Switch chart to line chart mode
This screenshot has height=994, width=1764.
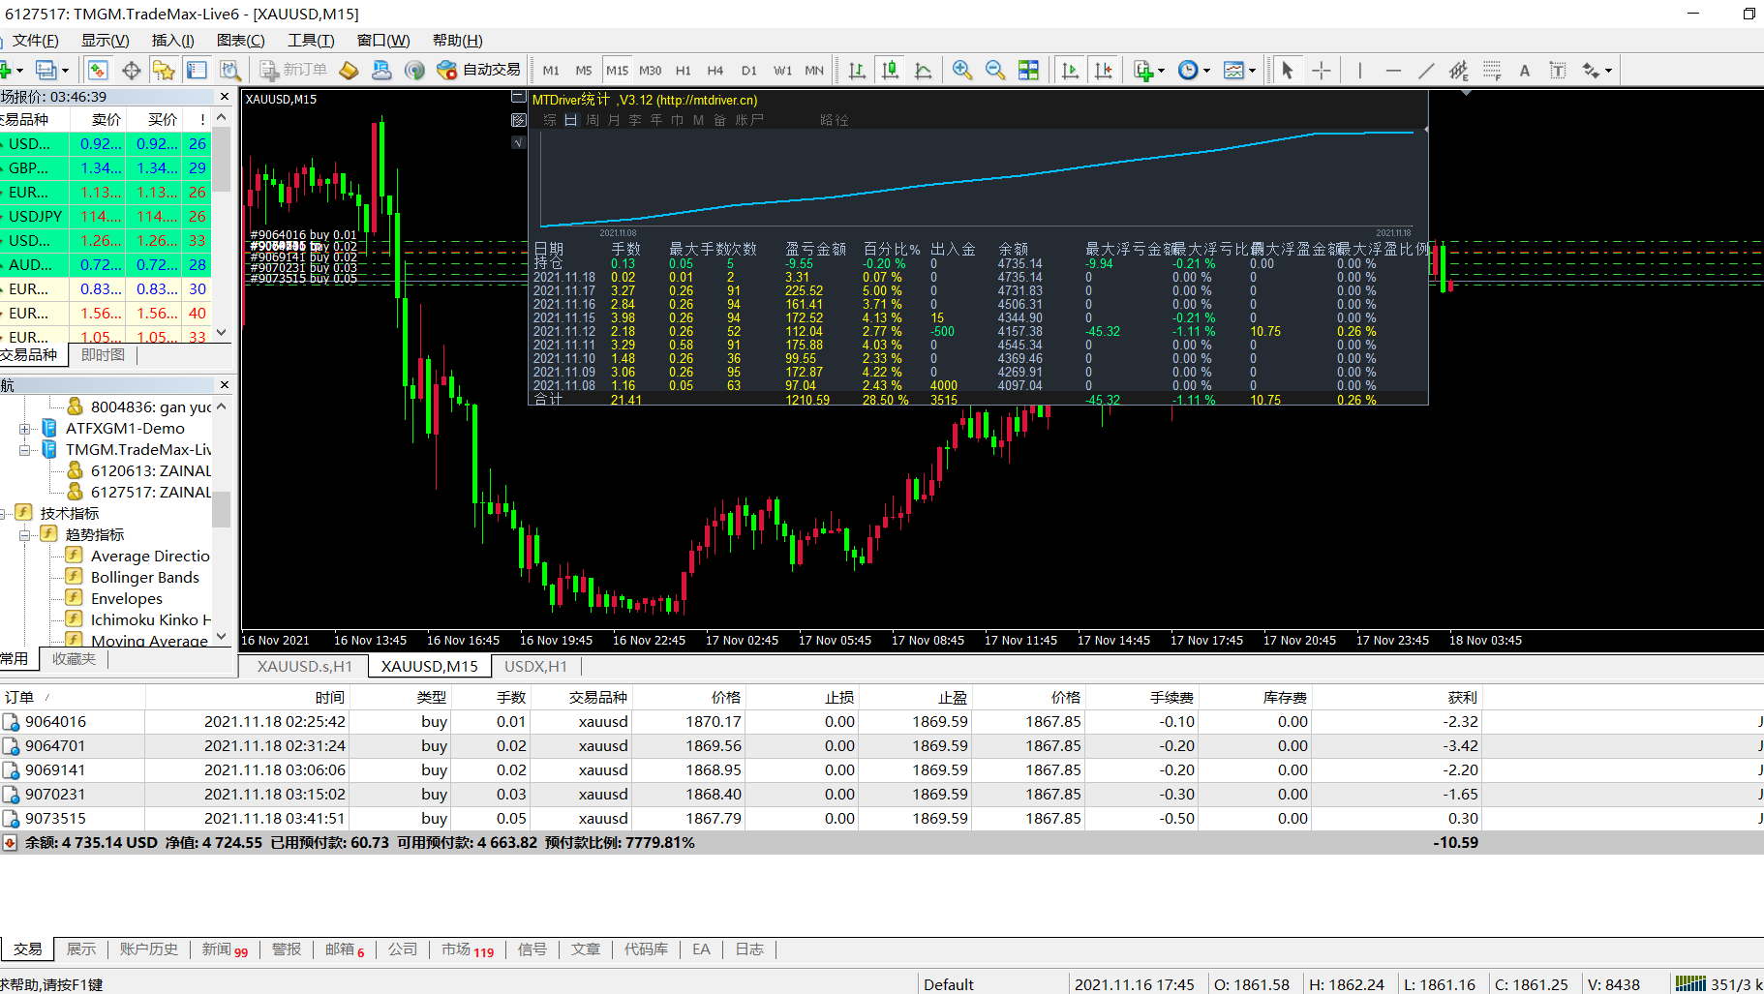point(924,70)
